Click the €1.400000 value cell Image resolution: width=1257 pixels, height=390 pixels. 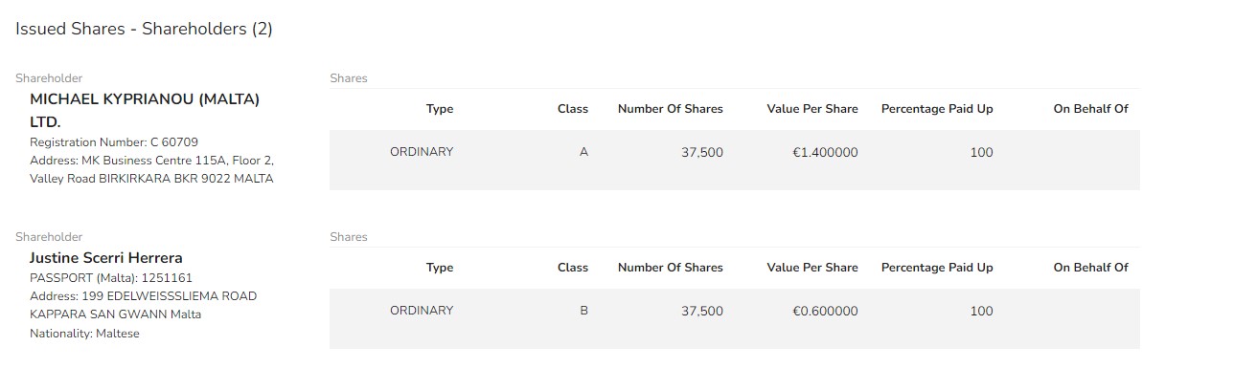coord(825,153)
